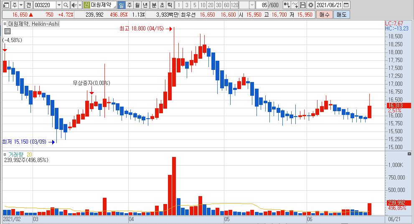The image size is (414, 224).
Task: Expand the custom interval dropdown arrow
Action: click(x=252, y=5)
